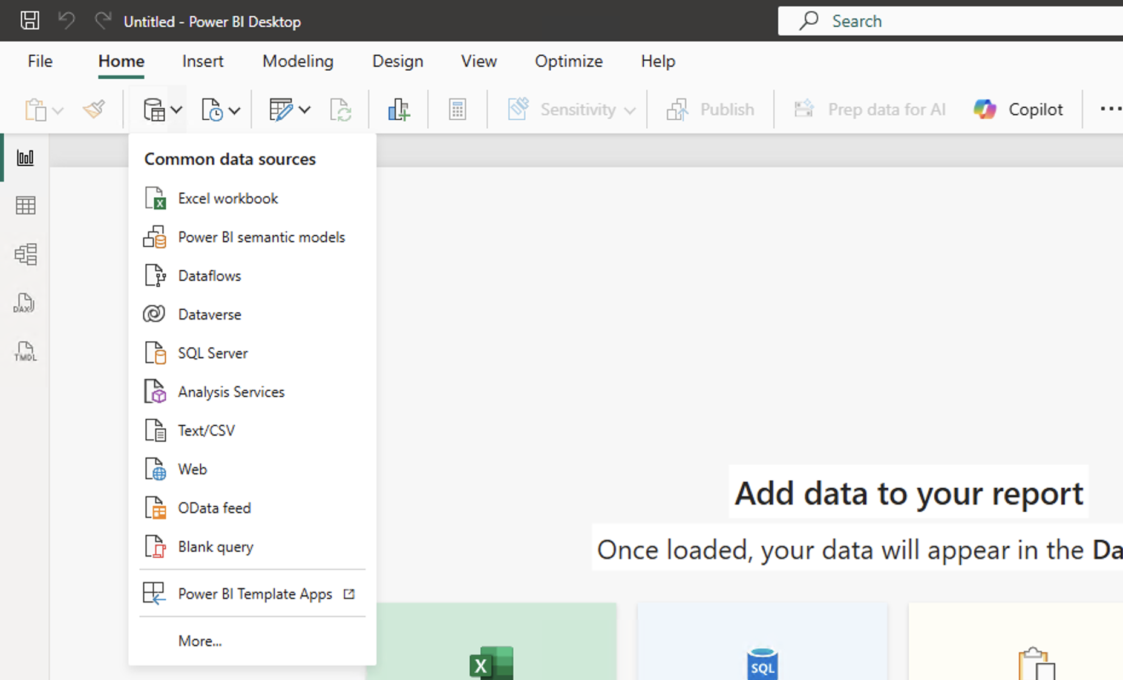Open DAX query view in sidebar
This screenshot has width=1123, height=680.
point(24,303)
